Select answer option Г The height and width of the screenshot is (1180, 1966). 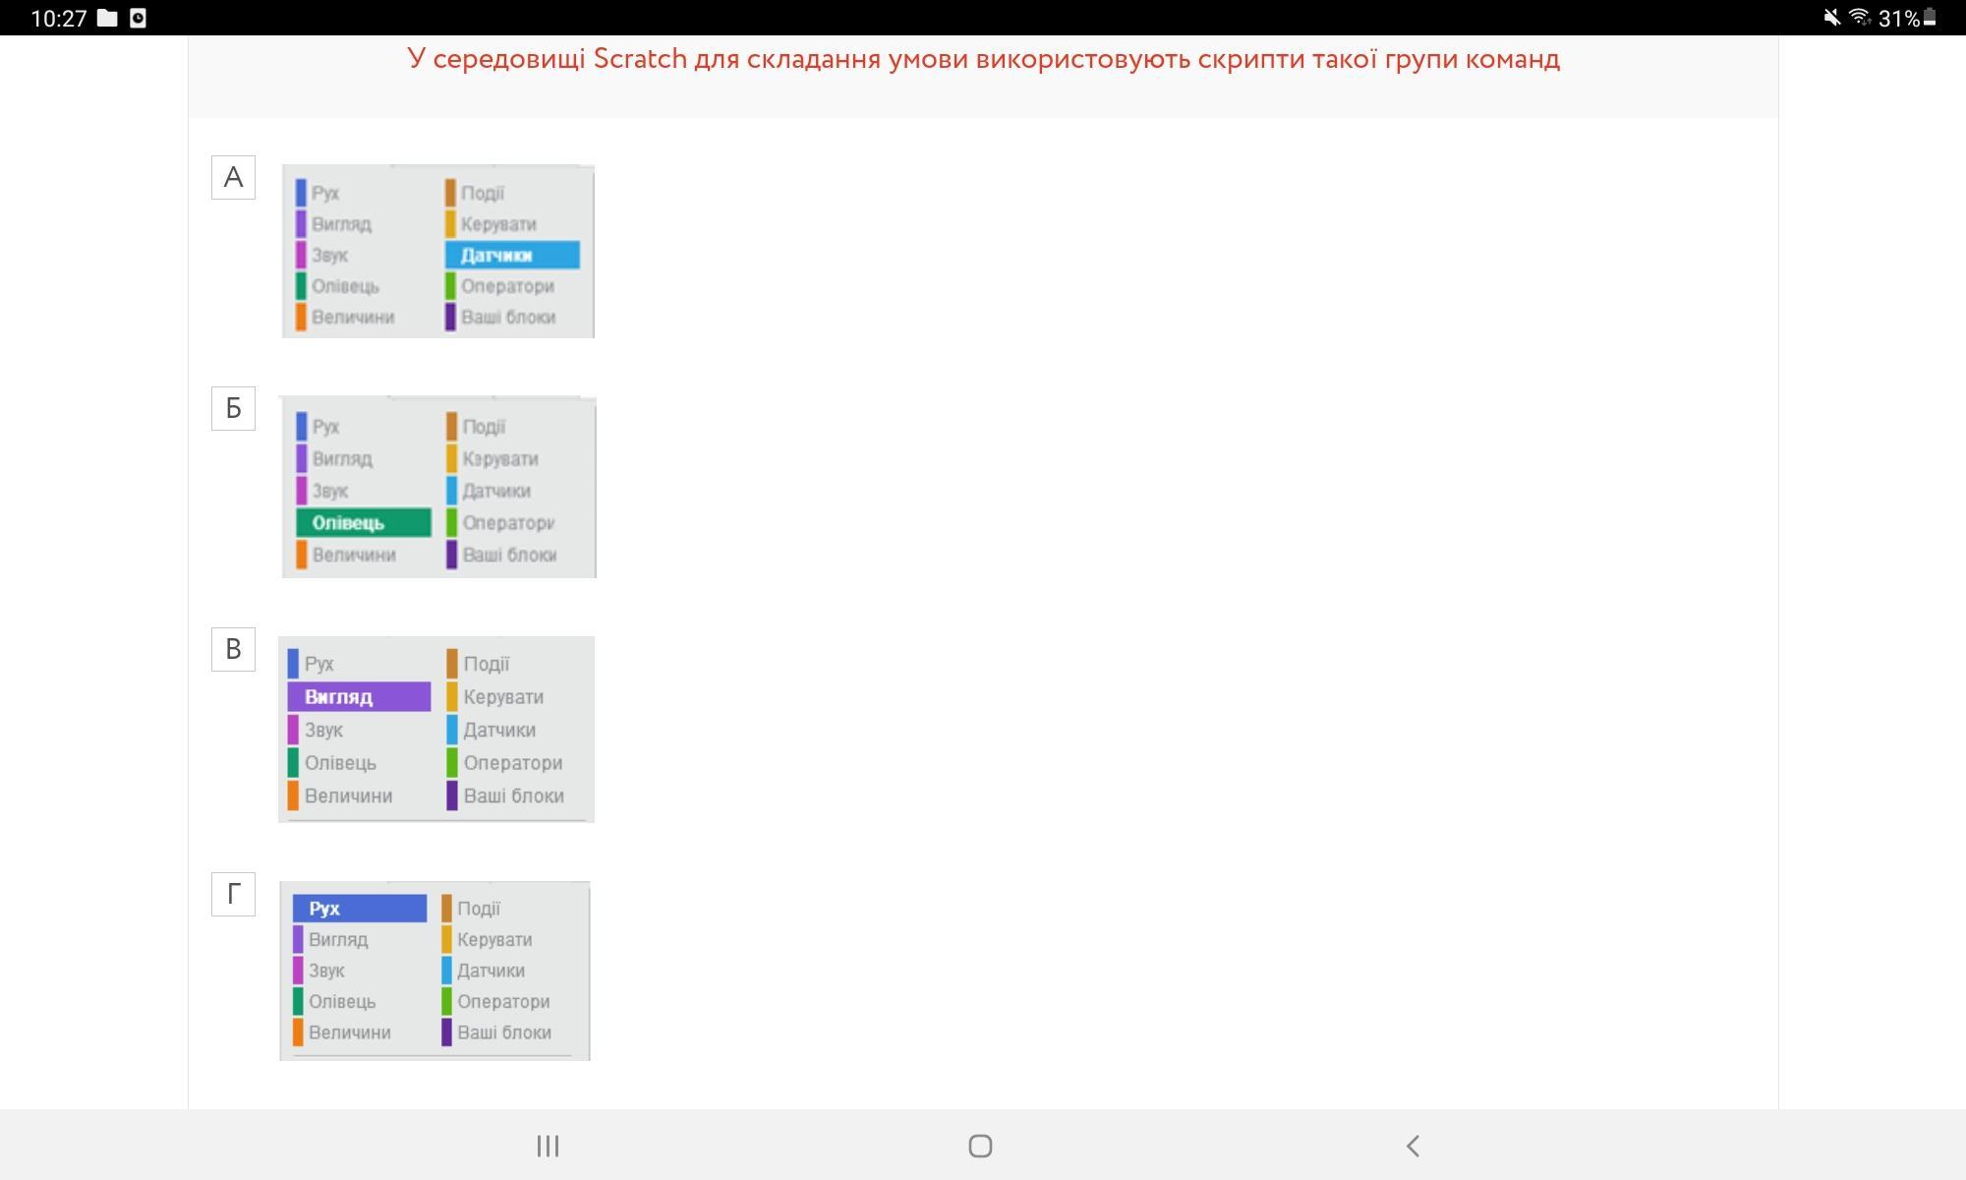pyautogui.click(x=233, y=895)
